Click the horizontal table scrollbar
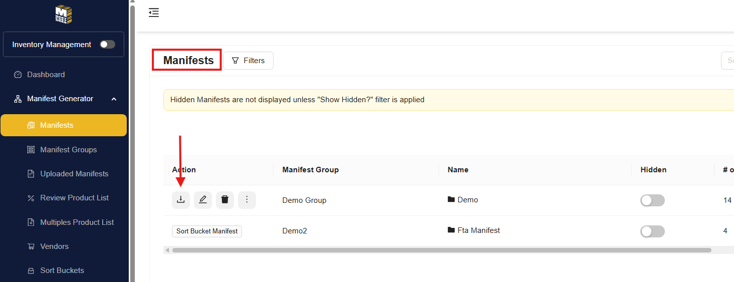This screenshot has height=282, width=734. (x=441, y=250)
